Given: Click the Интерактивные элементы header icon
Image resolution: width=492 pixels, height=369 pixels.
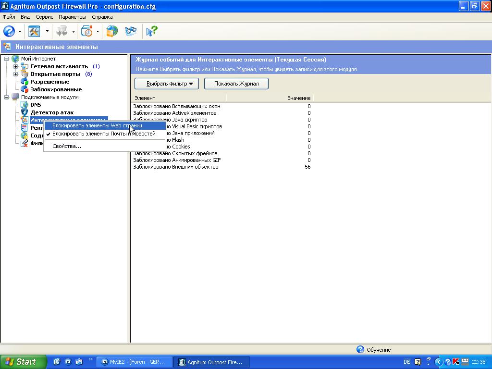Looking at the screenshot, I should (7, 47).
